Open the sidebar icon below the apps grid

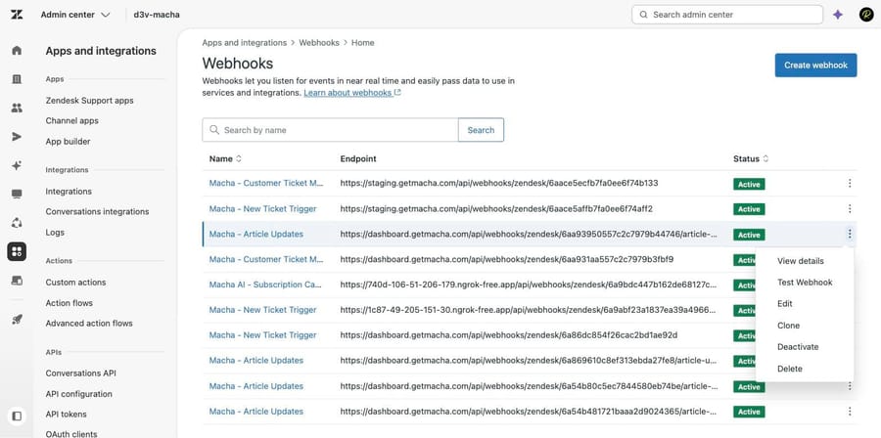17,280
